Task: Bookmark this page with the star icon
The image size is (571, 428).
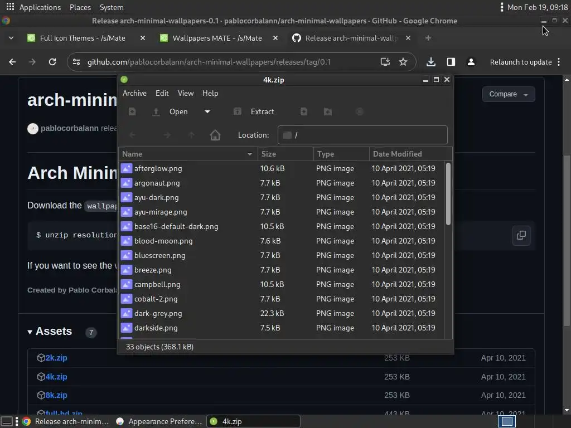Action: click(x=403, y=62)
